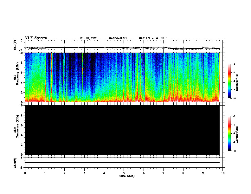
Task: Click time axis tick label "5"
Action: pyautogui.click(x=124, y=173)
